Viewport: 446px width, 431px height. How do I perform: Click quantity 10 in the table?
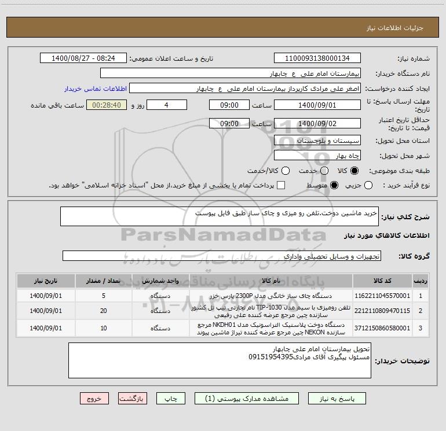click(x=104, y=328)
